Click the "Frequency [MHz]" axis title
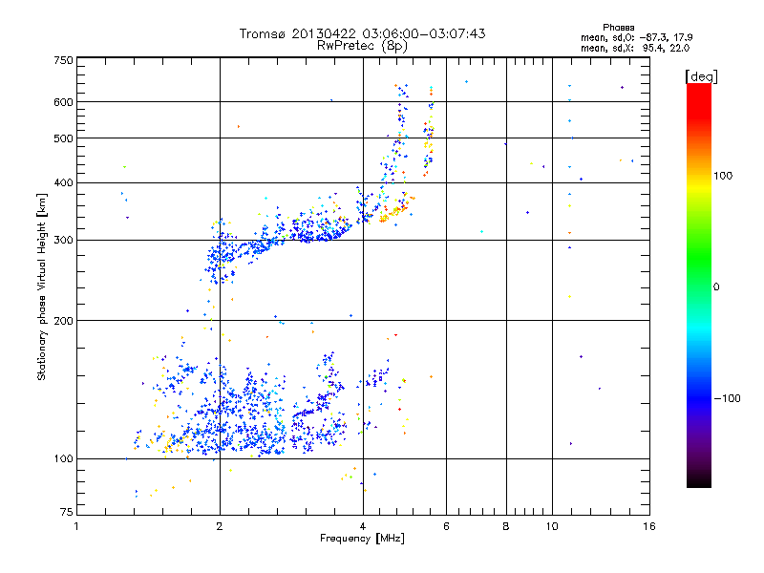This screenshot has height=573, width=764. click(x=362, y=539)
